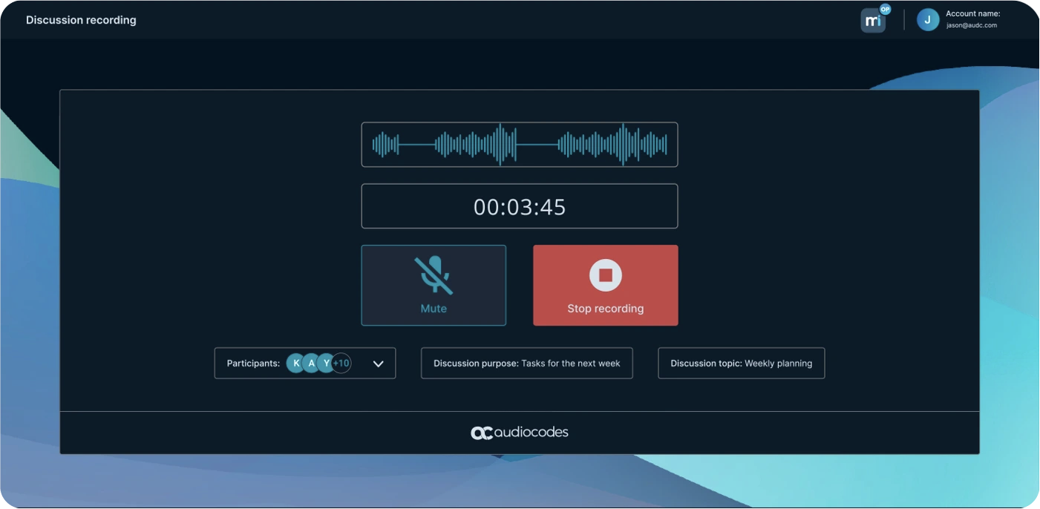The width and height of the screenshot is (1040, 509).
Task: Click the Account name label
Action: [972, 13]
